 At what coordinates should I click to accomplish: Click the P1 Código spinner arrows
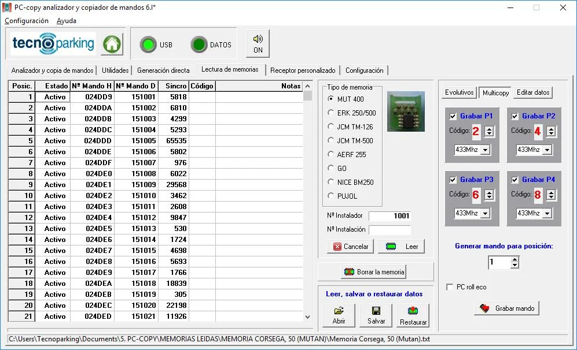click(489, 131)
